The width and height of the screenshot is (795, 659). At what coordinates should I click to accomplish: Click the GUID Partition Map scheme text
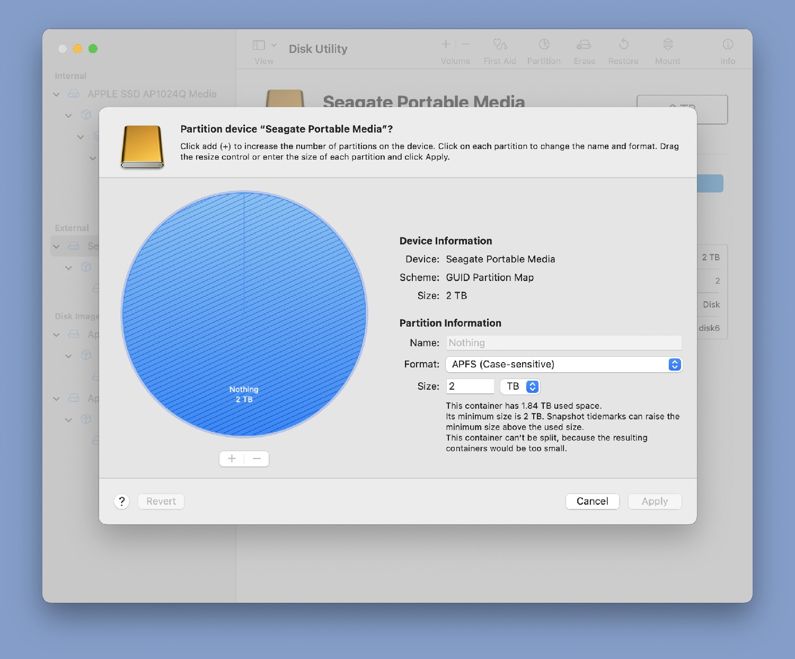point(490,277)
